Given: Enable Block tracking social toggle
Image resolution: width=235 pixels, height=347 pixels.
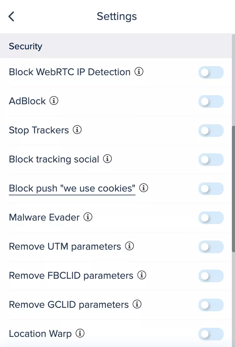Looking at the screenshot, I should (x=211, y=160).
